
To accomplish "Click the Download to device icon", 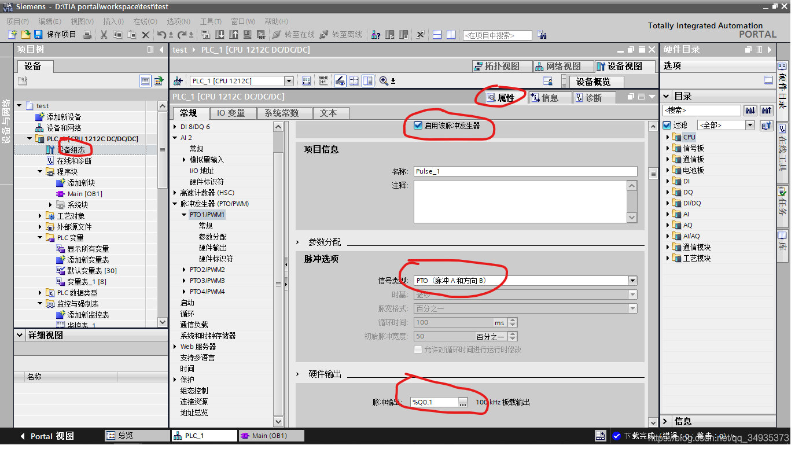I will coord(220,35).
